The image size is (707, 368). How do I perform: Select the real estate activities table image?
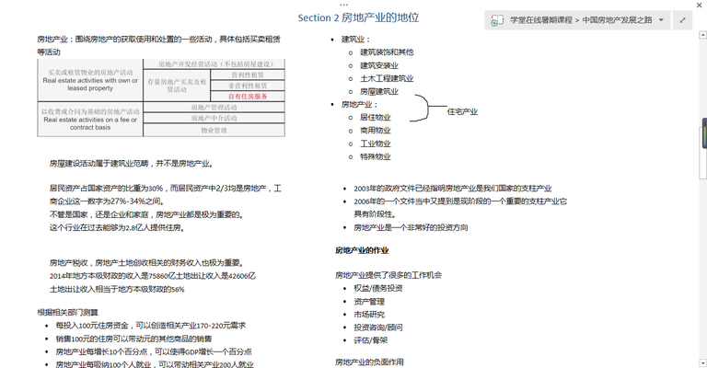point(160,98)
